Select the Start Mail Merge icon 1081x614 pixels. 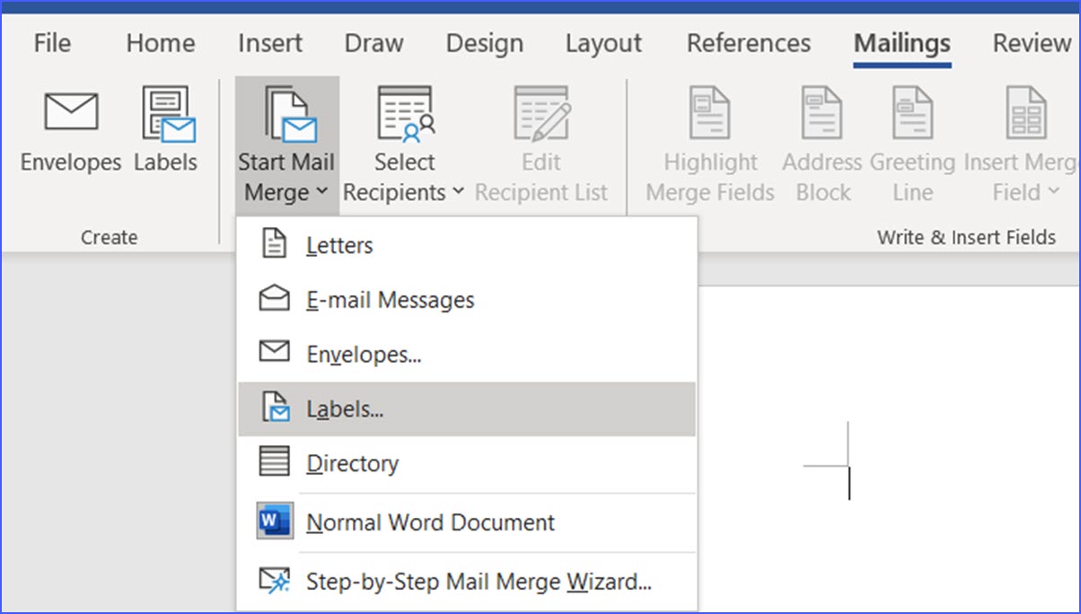pyautogui.click(x=286, y=117)
